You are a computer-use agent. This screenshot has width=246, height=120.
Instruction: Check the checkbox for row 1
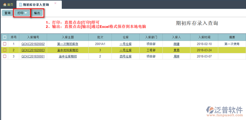coord(5,44)
